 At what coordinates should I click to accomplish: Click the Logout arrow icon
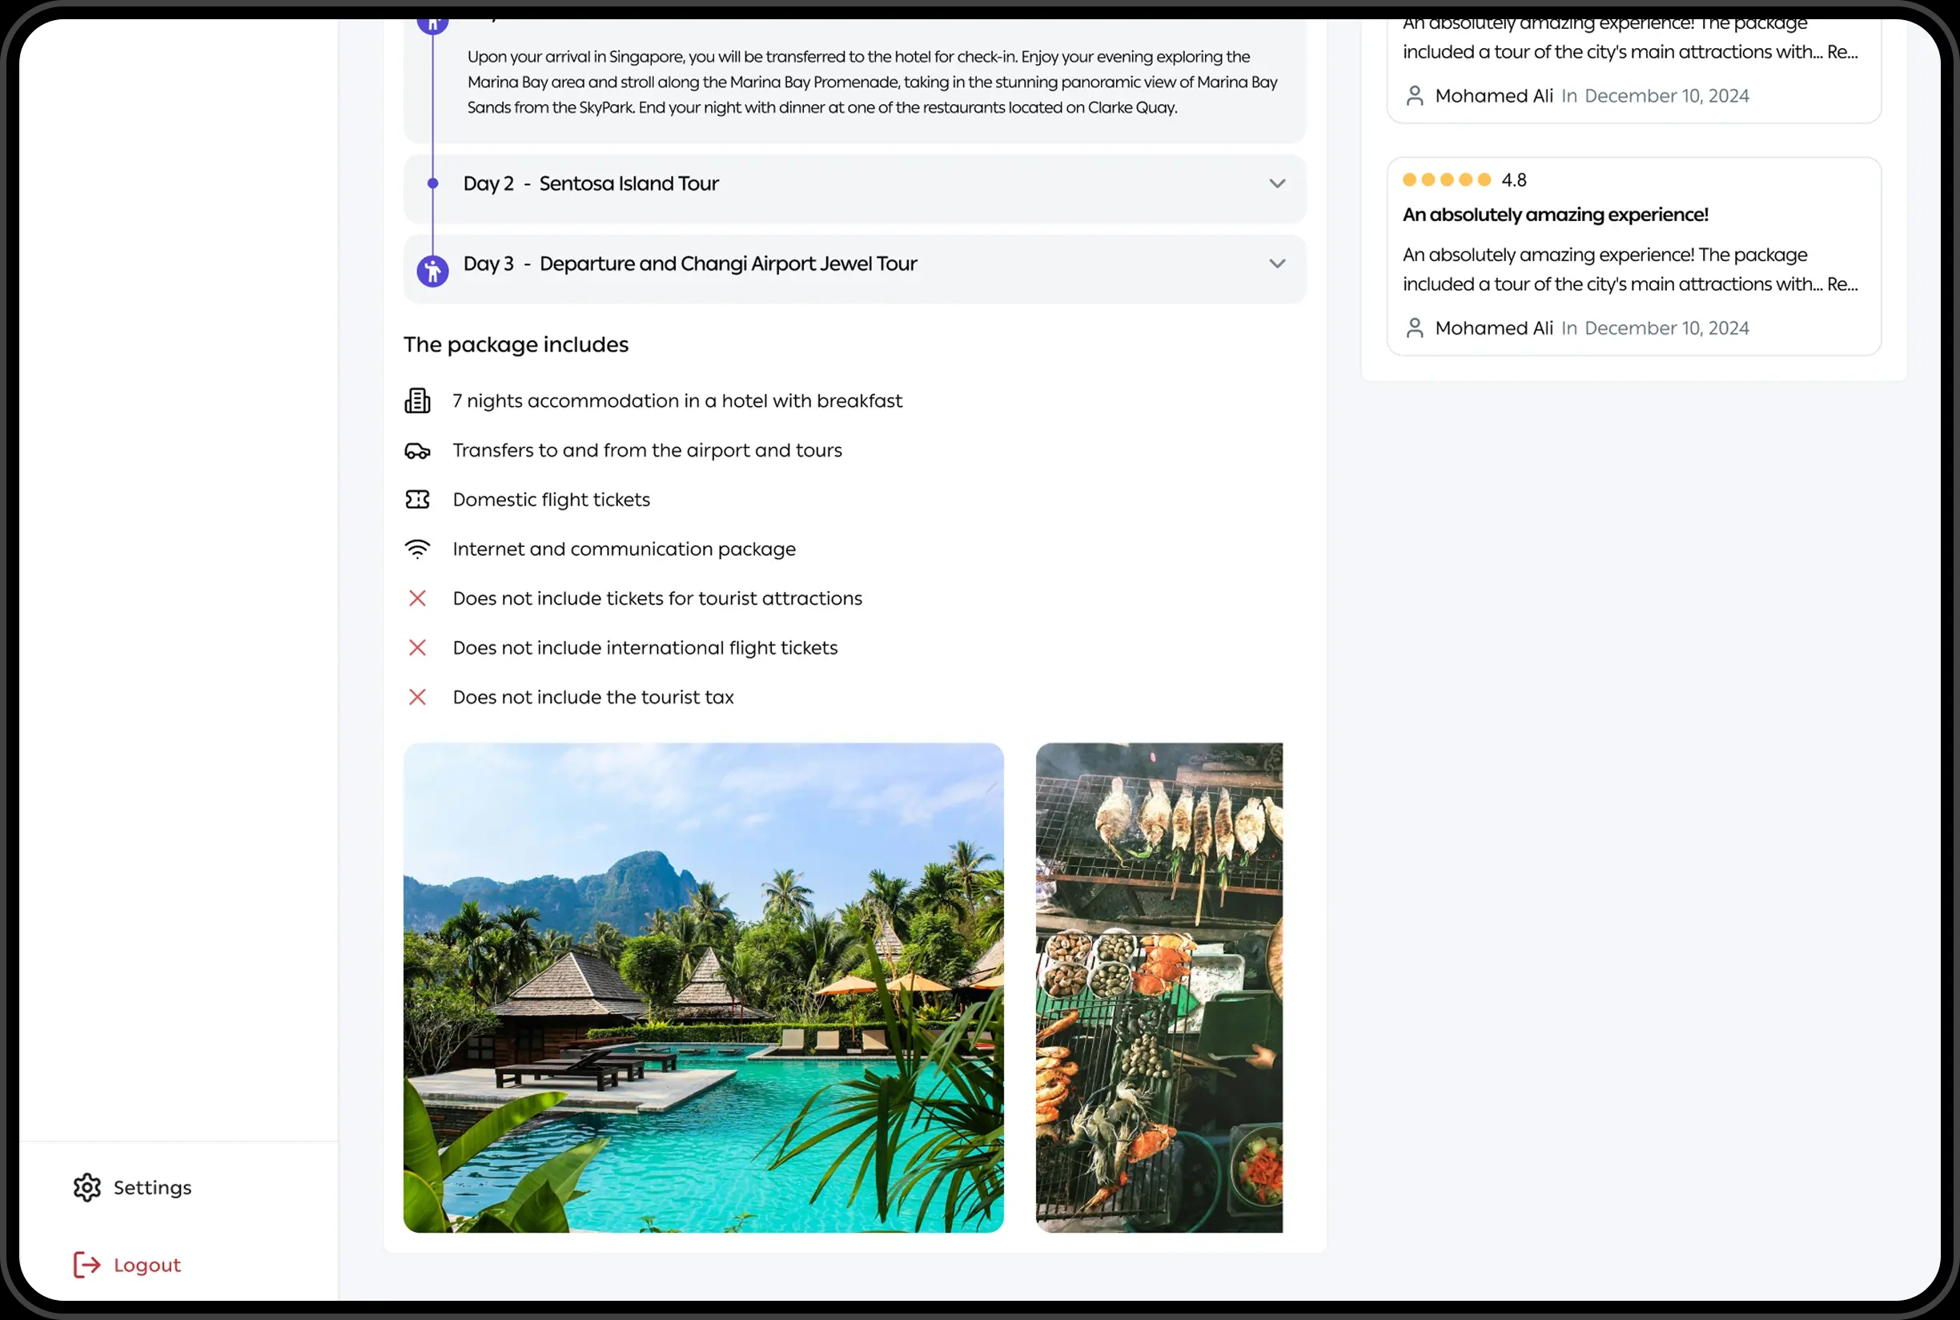(86, 1266)
